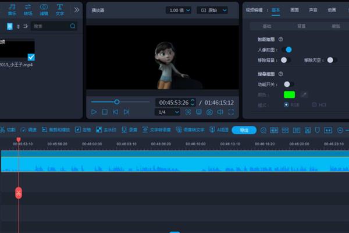The image size is (349, 233).
Task: Switch to the 画面 video edit tab
Action: tap(294, 10)
